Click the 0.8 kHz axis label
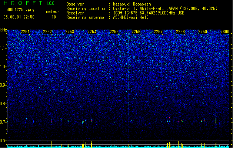The width and height of the screenshot is (233, 148). click(3, 104)
